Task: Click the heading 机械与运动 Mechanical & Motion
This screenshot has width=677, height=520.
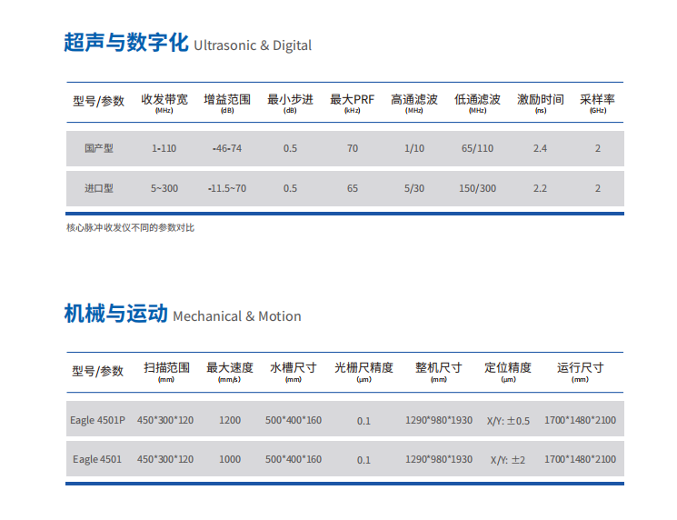Action: pyautogui.click(x=183, y=314)
